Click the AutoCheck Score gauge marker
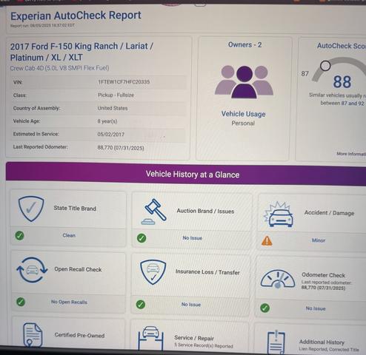This screenshot has height=355, width=366. click(325, 66)
